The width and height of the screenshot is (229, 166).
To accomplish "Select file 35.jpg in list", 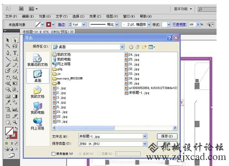I will click(132, 83).
